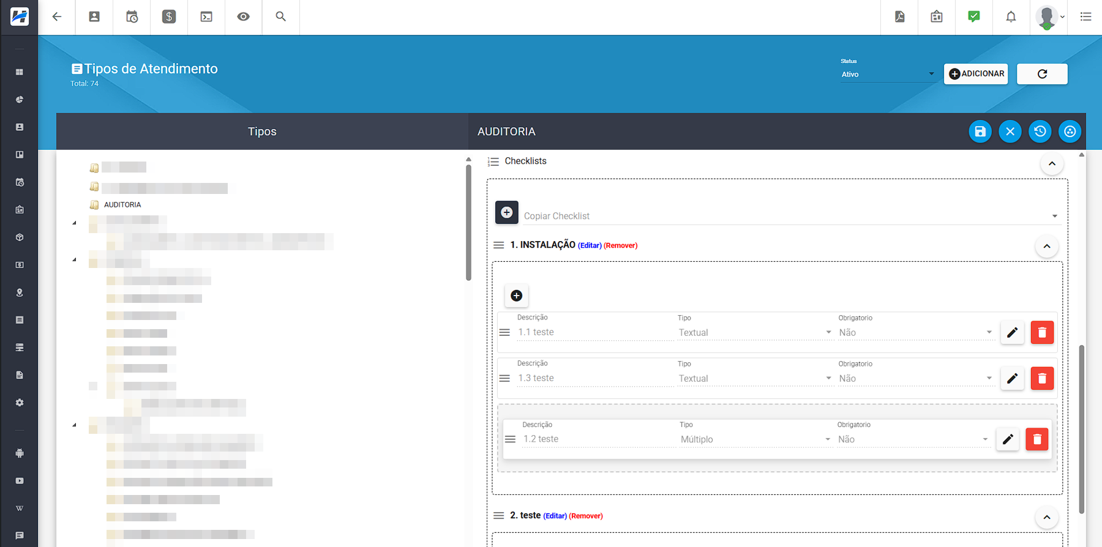Collapse the Checklists section
This screenshot has width=1102, height=547.
[x=1052, y=163]
